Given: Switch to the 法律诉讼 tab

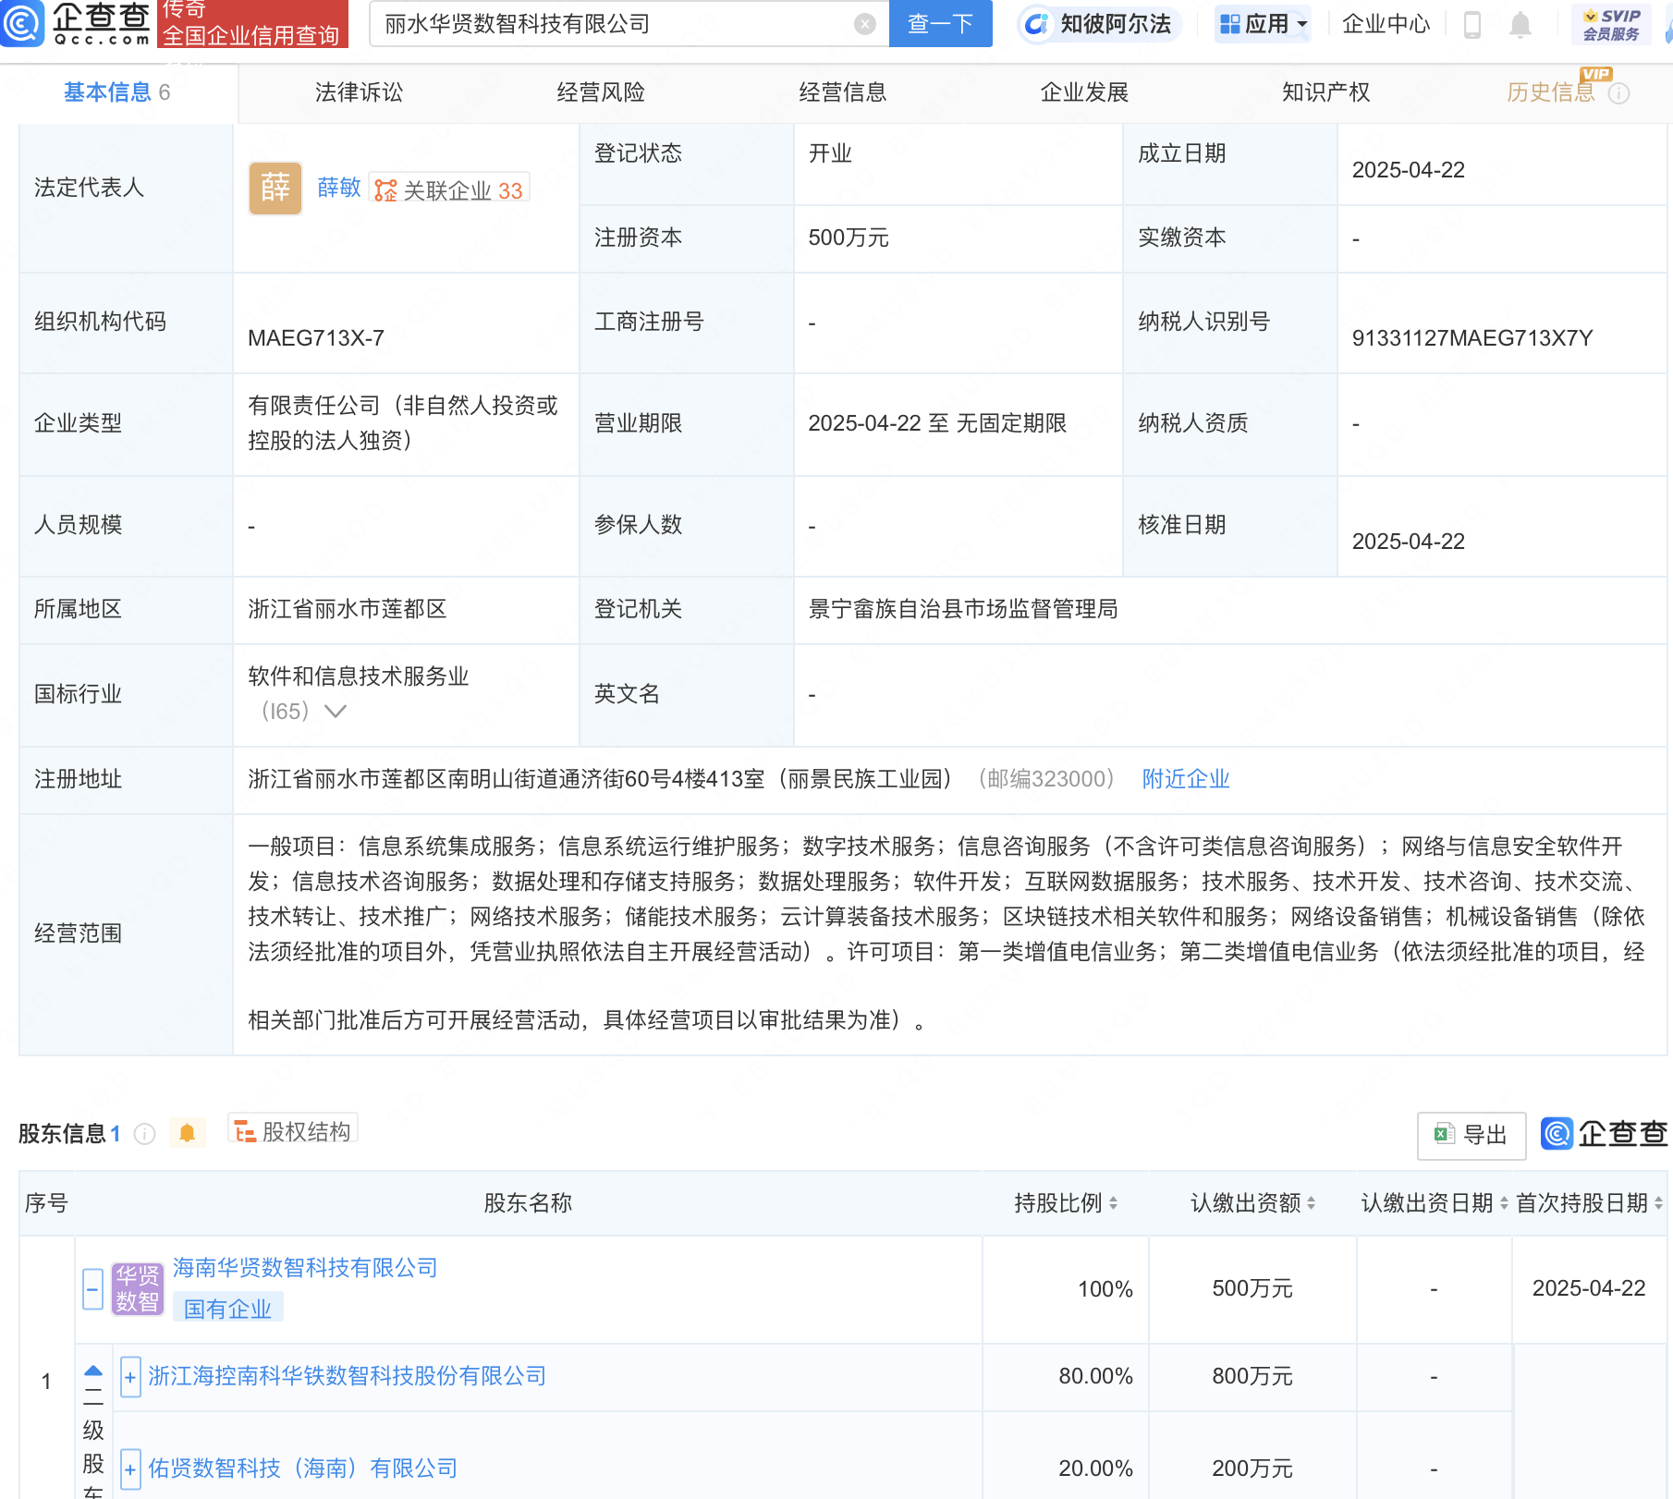Looking at the screenshot, I should coord(360,92).
